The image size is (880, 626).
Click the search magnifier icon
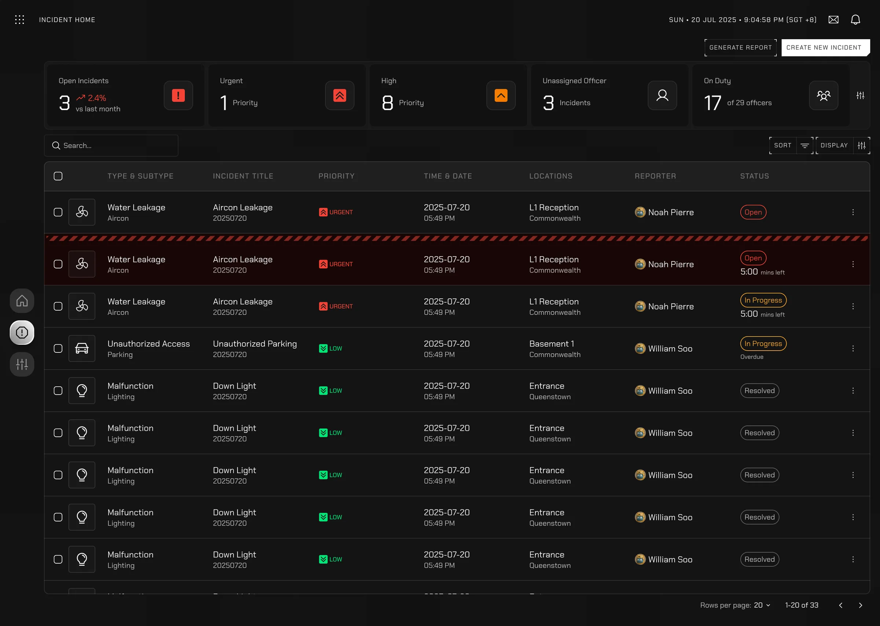pos(56,145)
